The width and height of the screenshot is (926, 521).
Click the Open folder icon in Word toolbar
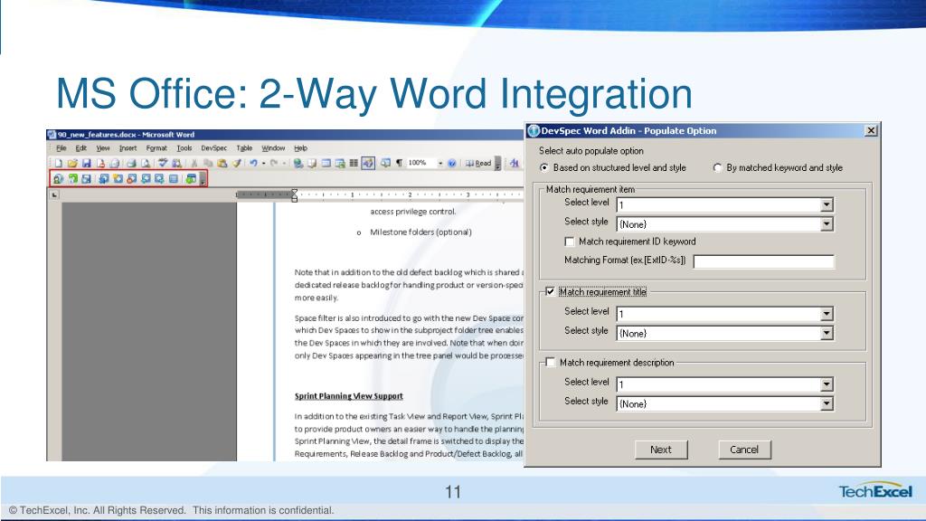(72, 163)
